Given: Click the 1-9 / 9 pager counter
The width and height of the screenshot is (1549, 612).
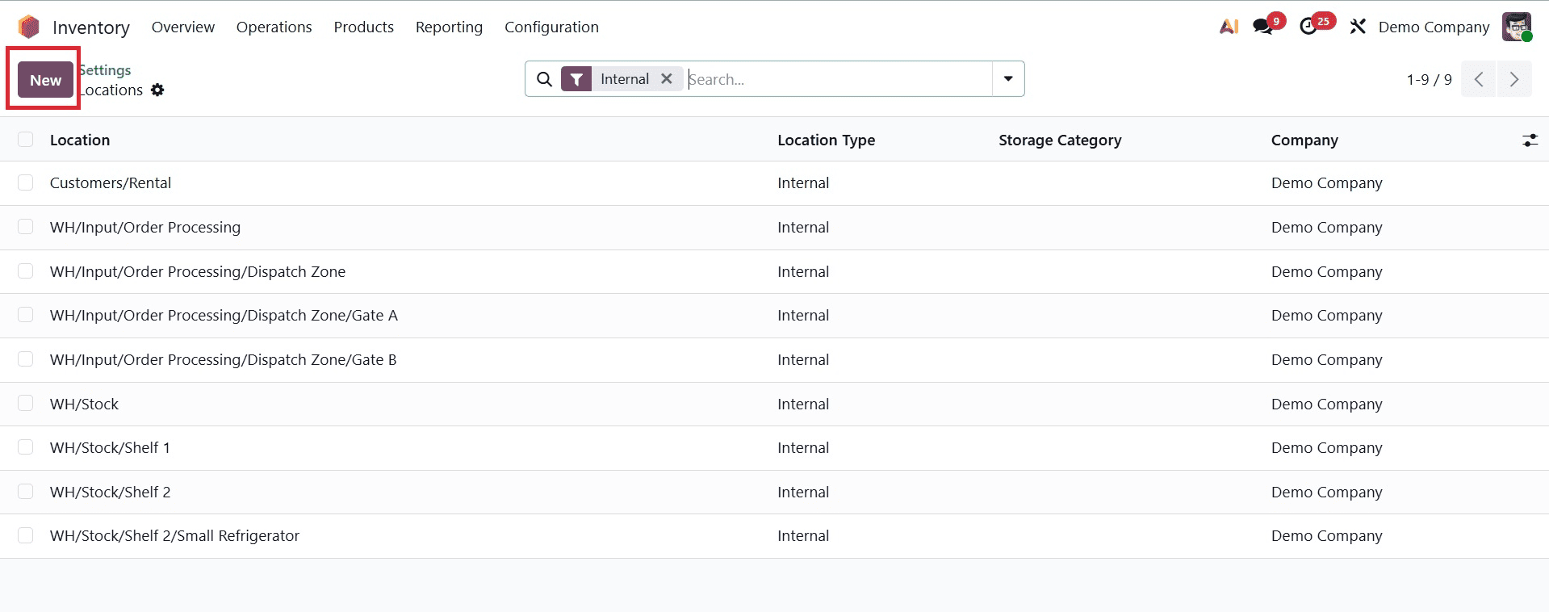Looking at the screenshot, I should point(1429,79).
